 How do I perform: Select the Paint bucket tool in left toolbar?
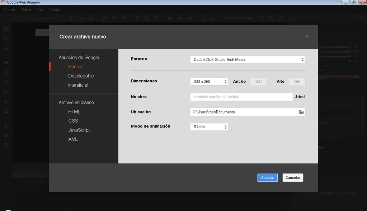6,102
